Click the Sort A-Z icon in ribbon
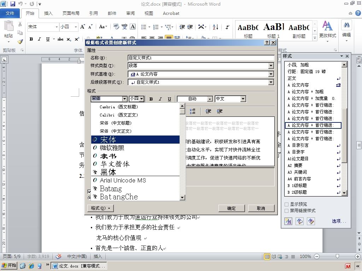The width and height of the screenshot is (362, 271). tap(215, 27)
